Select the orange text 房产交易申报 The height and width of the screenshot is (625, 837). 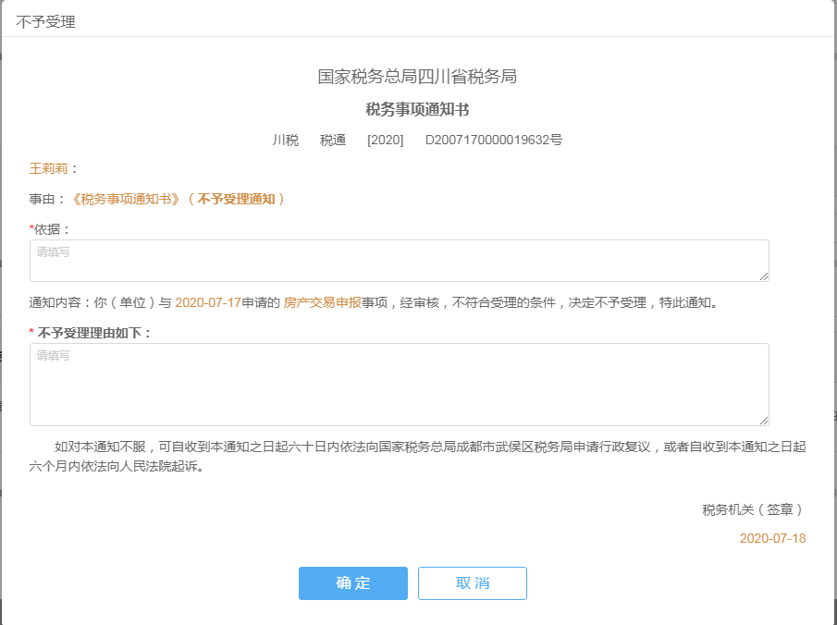323,302
